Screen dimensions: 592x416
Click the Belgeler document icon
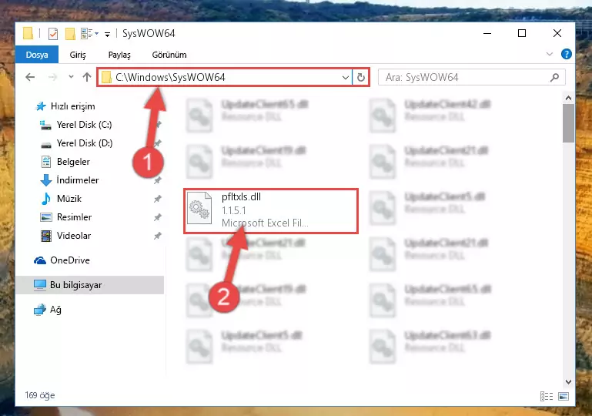point(45,162)
